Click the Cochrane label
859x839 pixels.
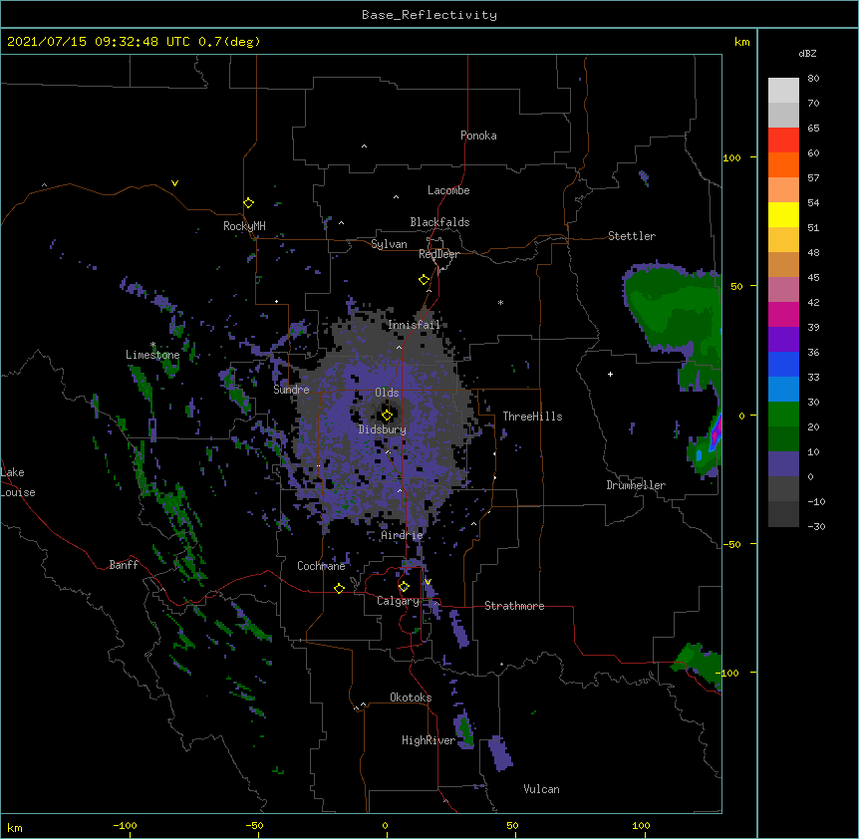(x=321, y=566)
